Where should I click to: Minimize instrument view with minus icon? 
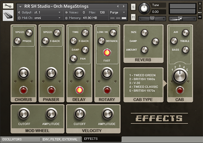(x=200, y=8)
